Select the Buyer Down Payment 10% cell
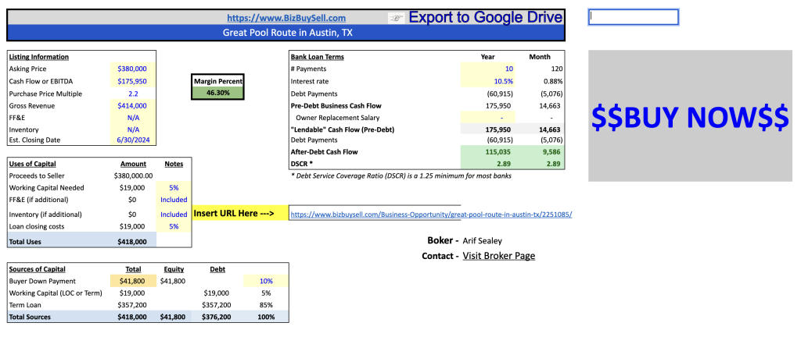 click(x=265, y=281)
